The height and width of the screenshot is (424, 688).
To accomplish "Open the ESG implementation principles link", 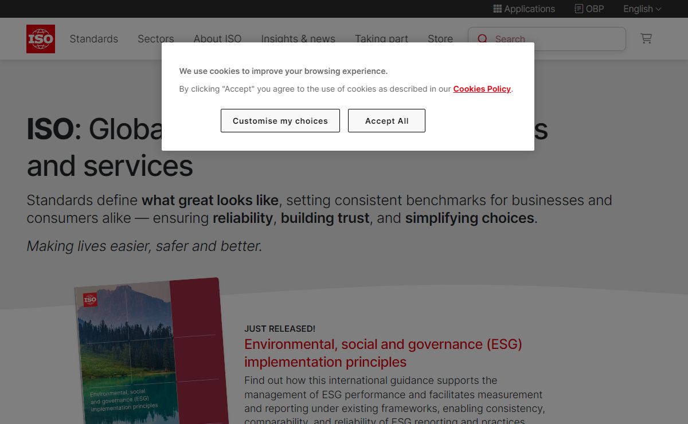I will tap(383, 353).
